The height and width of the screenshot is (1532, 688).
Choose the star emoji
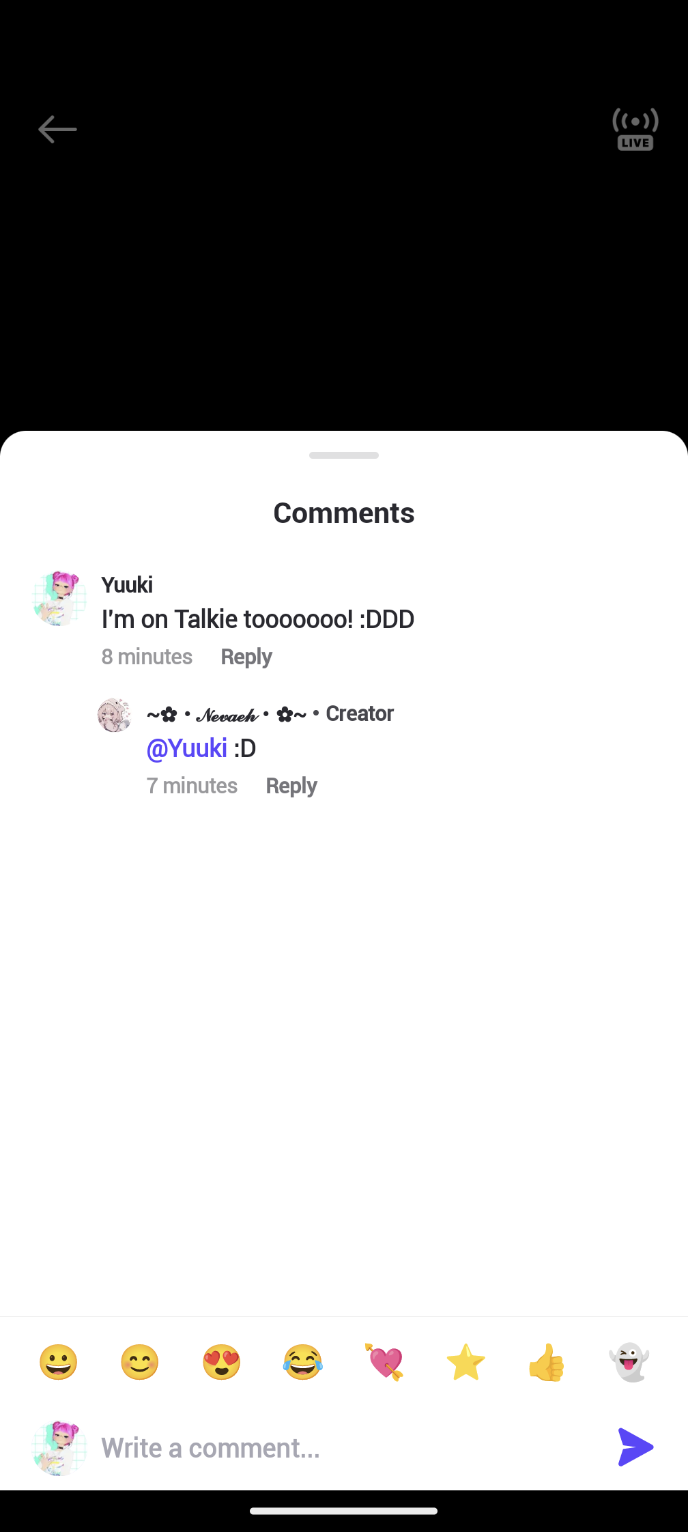[x=466, y=1362]
